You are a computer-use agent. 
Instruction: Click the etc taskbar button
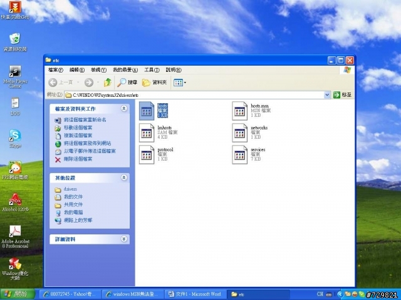(258, 294)
